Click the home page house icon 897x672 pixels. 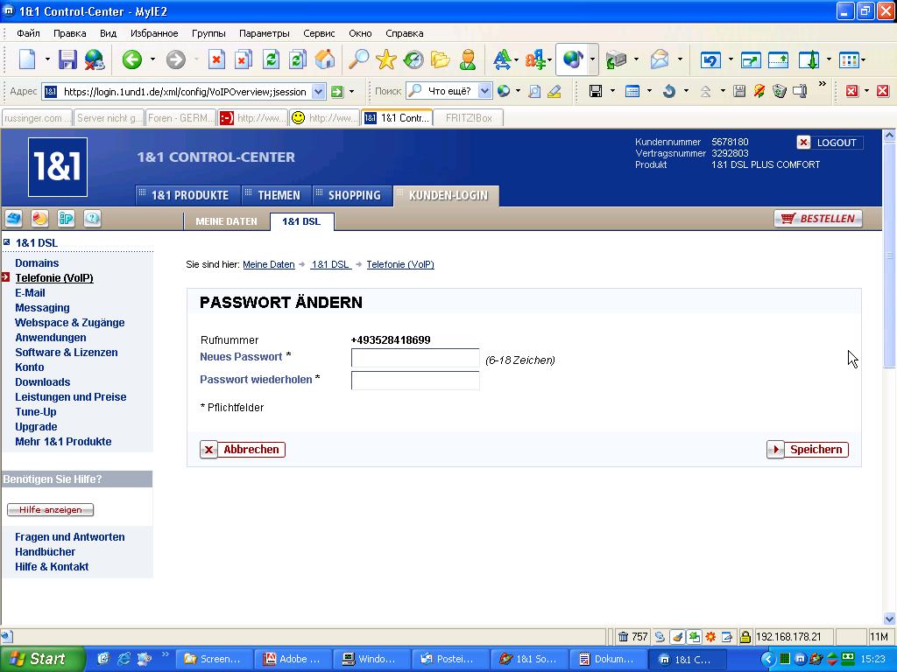tap(324, 59)
